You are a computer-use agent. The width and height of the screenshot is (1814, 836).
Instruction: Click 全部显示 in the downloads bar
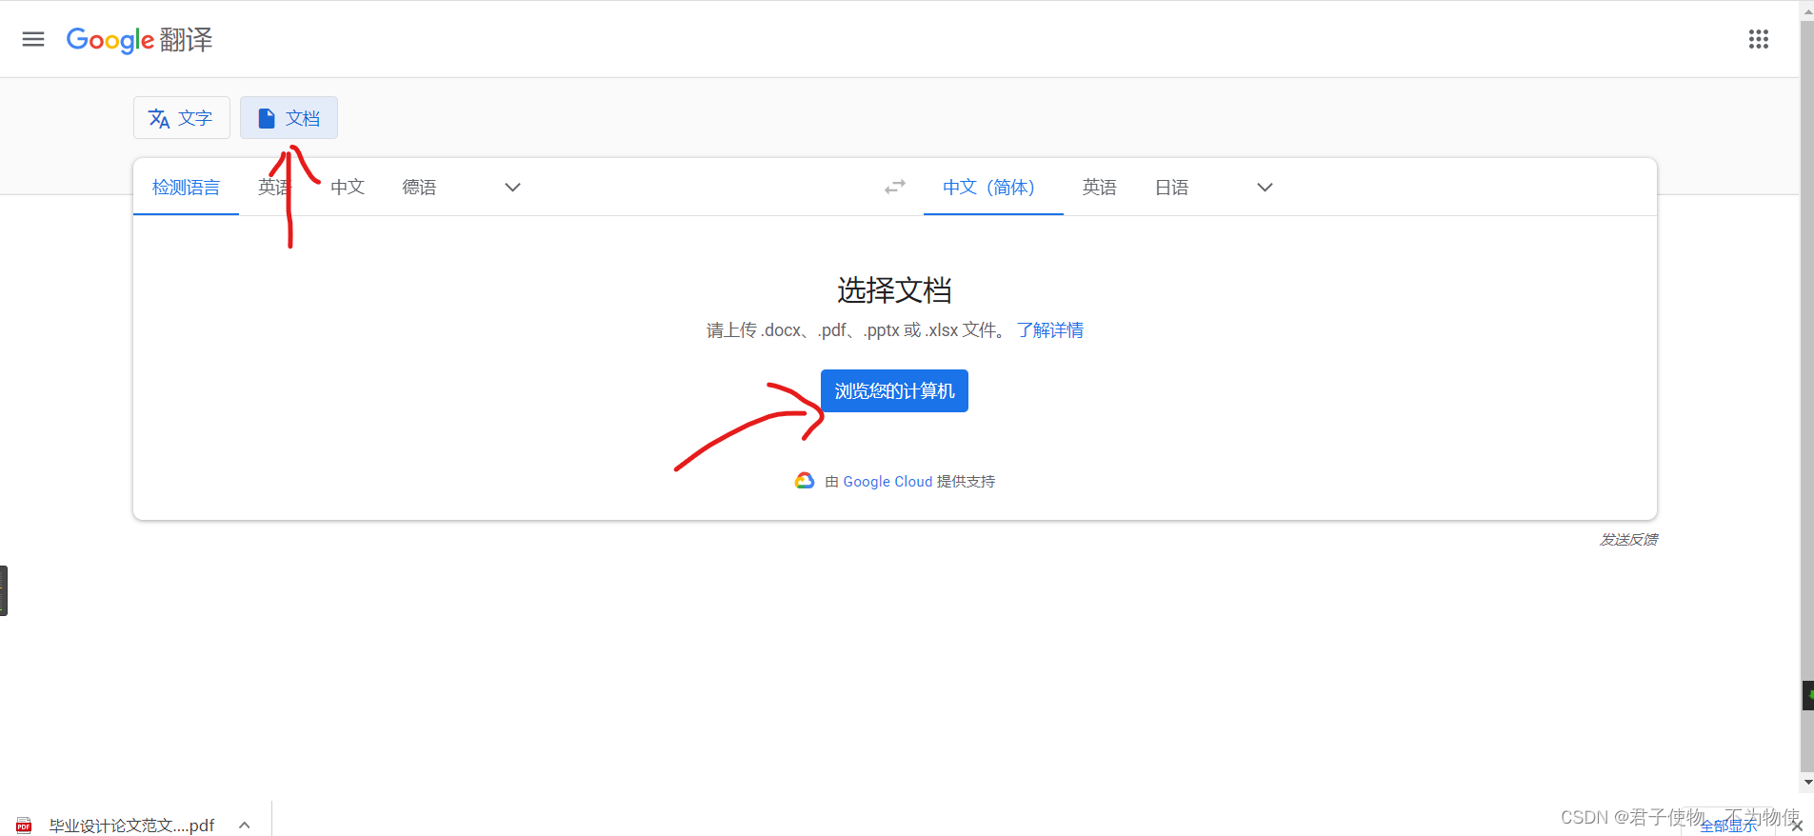point(1728,826)
